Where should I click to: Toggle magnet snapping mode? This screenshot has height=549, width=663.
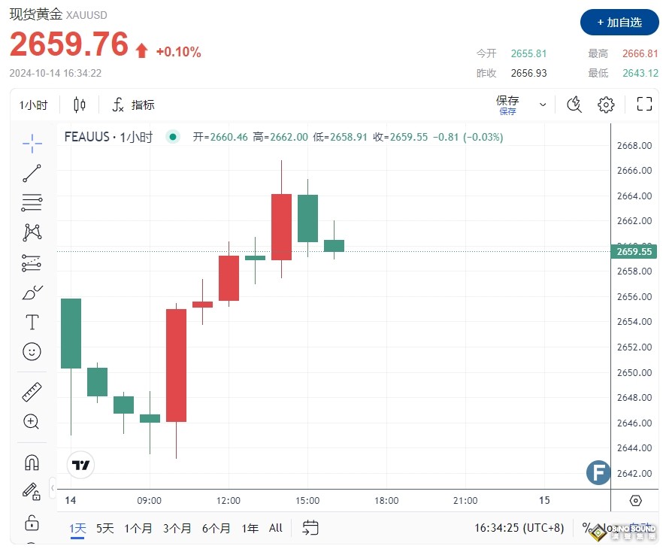click(x=31, y=462)
